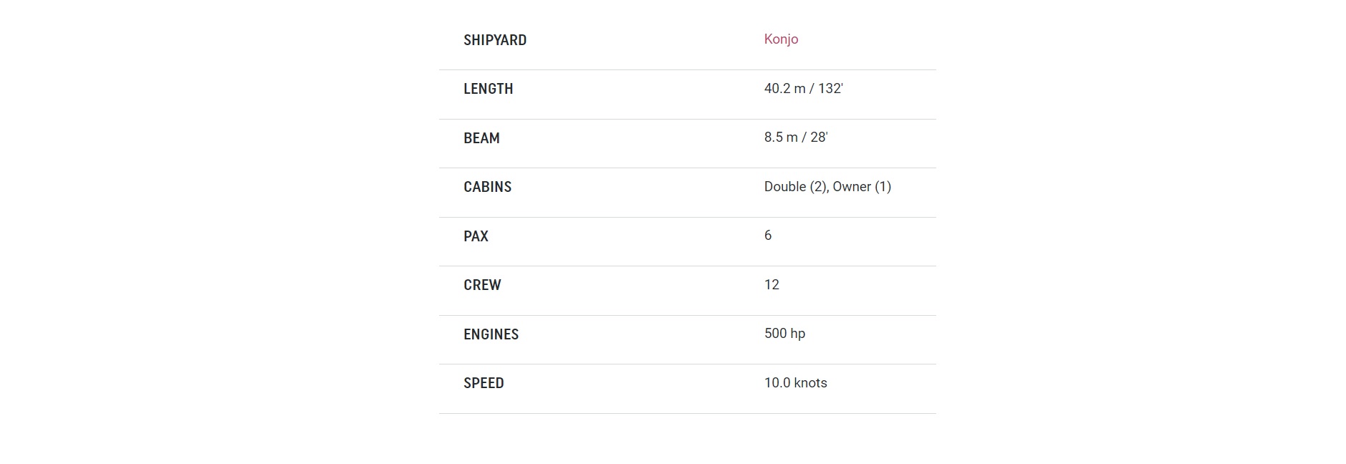Click the 132' feet figure in length row

tap(831, 88)
